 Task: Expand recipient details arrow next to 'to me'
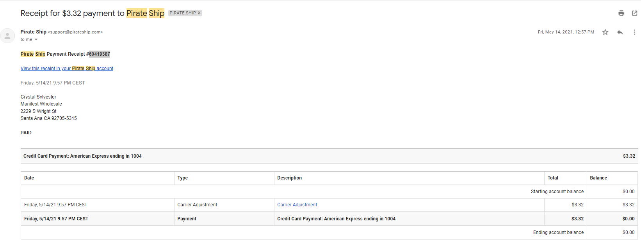tap(36, 40)
